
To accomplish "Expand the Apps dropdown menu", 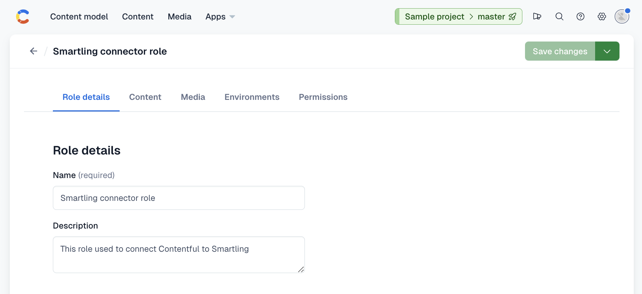I will click(x=220, y=16).
